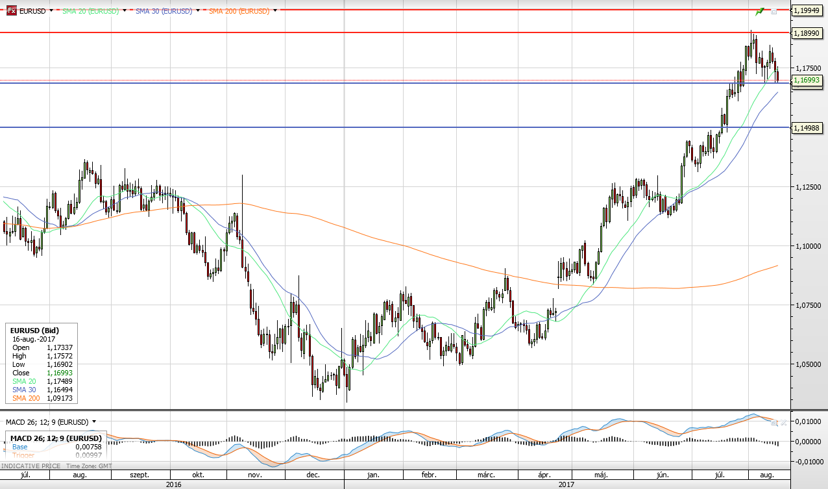Click the SMA 200 value 1,09173

[58, 398]
